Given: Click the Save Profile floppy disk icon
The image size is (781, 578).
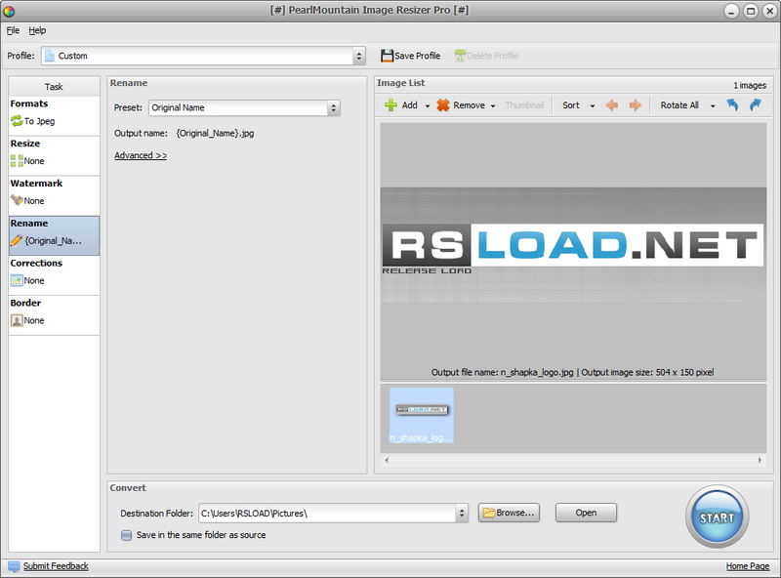Looking at the screenshot, I should pos(387,56).
